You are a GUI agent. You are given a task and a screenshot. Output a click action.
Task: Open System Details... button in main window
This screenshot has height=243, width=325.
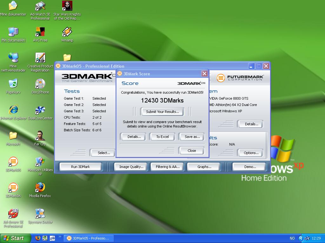pos(251,124)
